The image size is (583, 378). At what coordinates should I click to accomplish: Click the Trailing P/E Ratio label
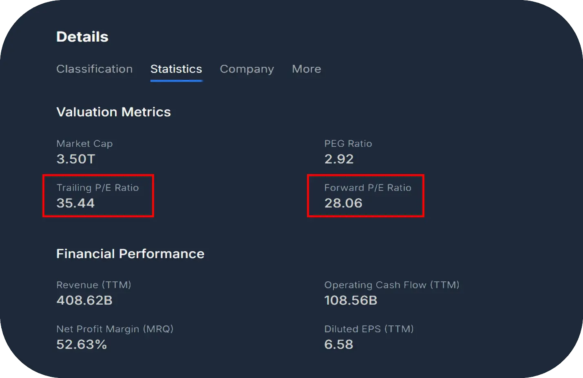[97, 188]
